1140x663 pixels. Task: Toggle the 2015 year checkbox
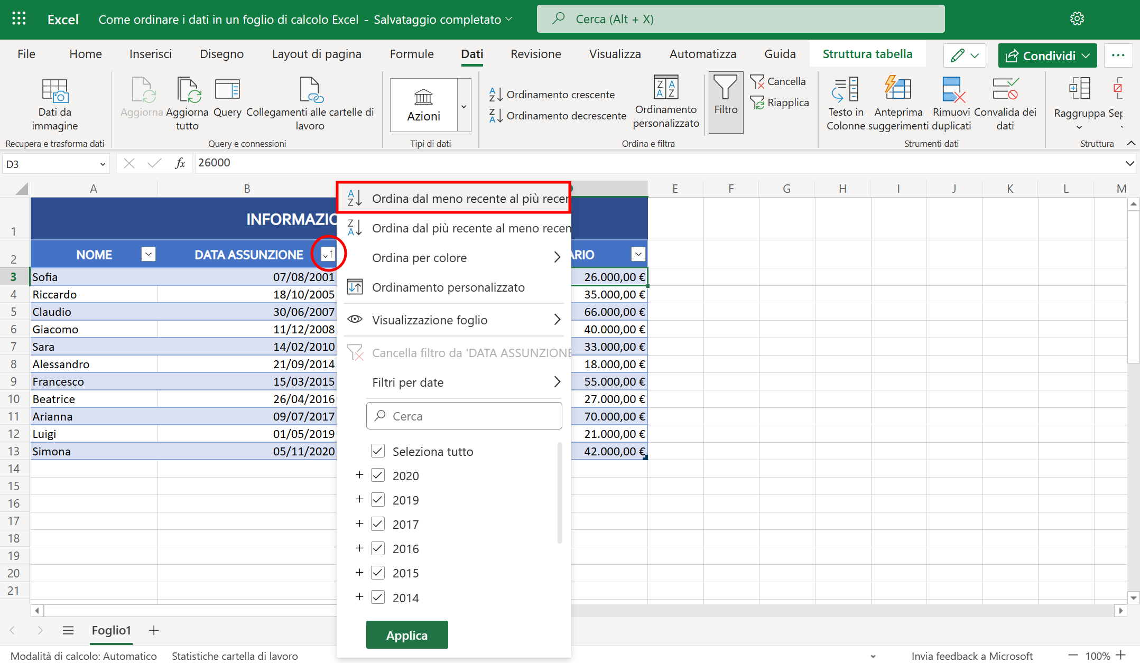point(377,573)
